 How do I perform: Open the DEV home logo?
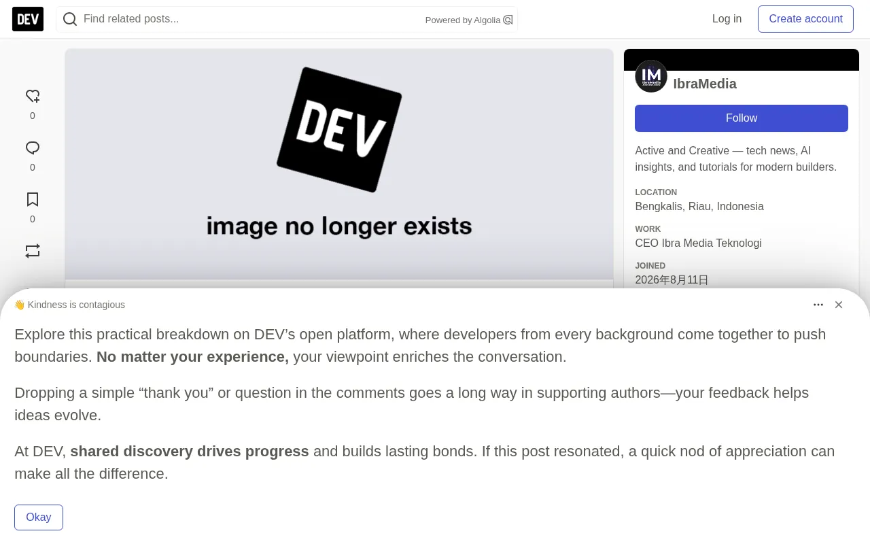click(28, 19)
